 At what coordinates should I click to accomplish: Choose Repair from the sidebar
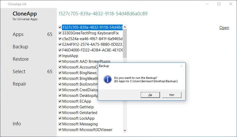19,84
